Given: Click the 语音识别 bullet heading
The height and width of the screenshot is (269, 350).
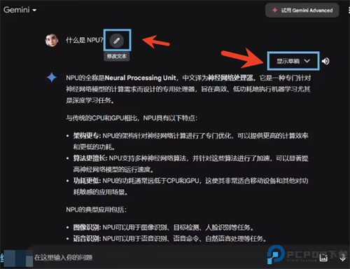Looking at the screenshot, I should pos(87,239).
